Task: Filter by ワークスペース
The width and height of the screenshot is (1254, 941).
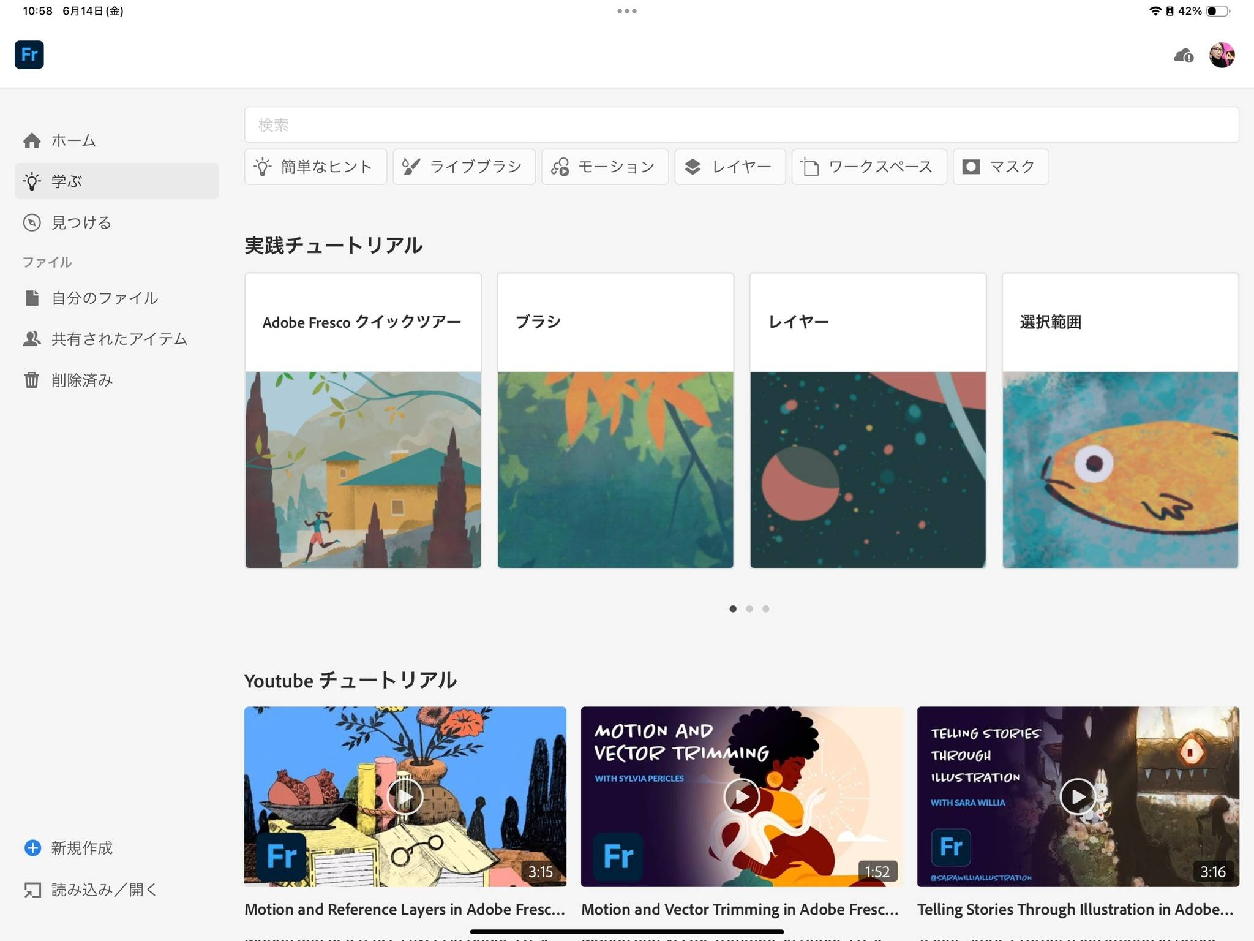Action: click(x=869, y=167)
